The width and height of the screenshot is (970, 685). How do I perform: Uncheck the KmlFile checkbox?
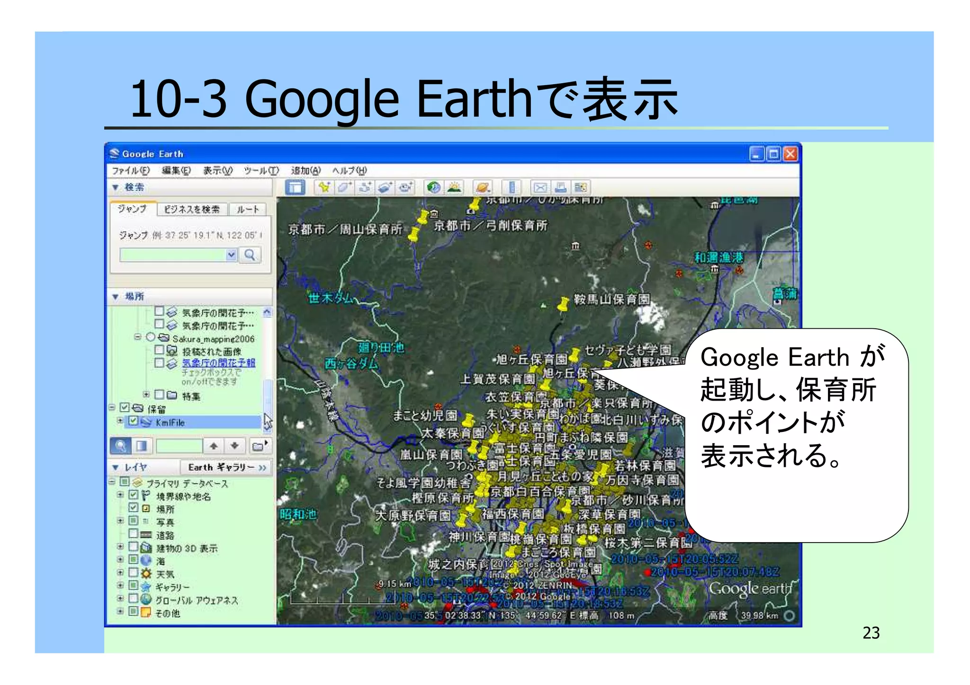tap(134, 421)
